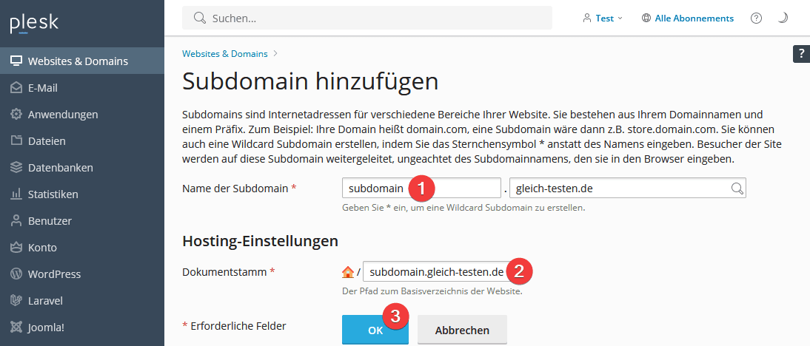This screenshot has width=810, height=346.
Task: Open the E-Mail section
Action: coord(82,88)
